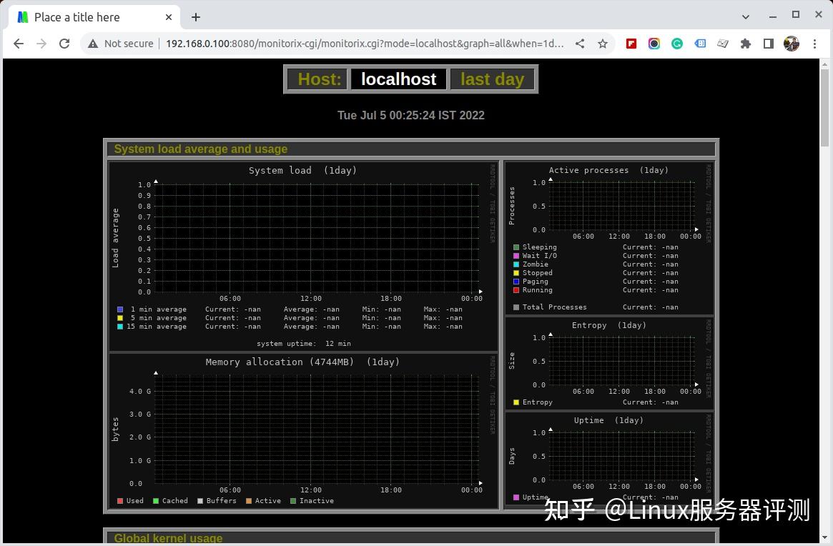Click the last day time range button
The width and height of the screenshot is (833, 546).
click(x=492, y=79)
